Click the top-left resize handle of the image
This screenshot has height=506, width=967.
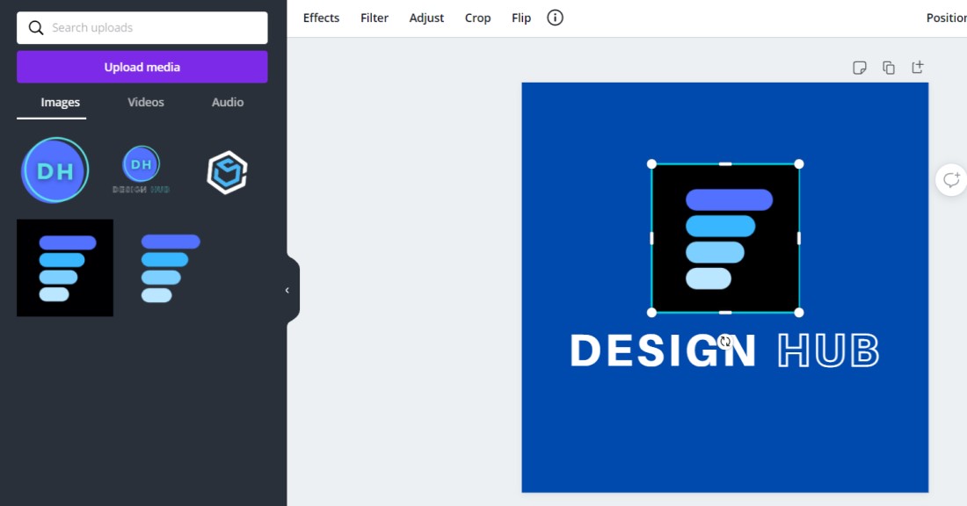pos(652,164)
